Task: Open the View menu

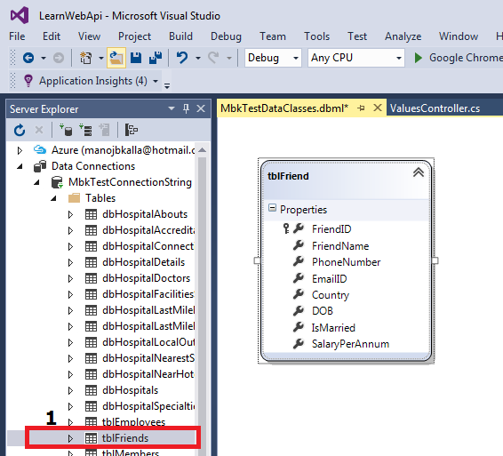Action: (x=89, y=36)
